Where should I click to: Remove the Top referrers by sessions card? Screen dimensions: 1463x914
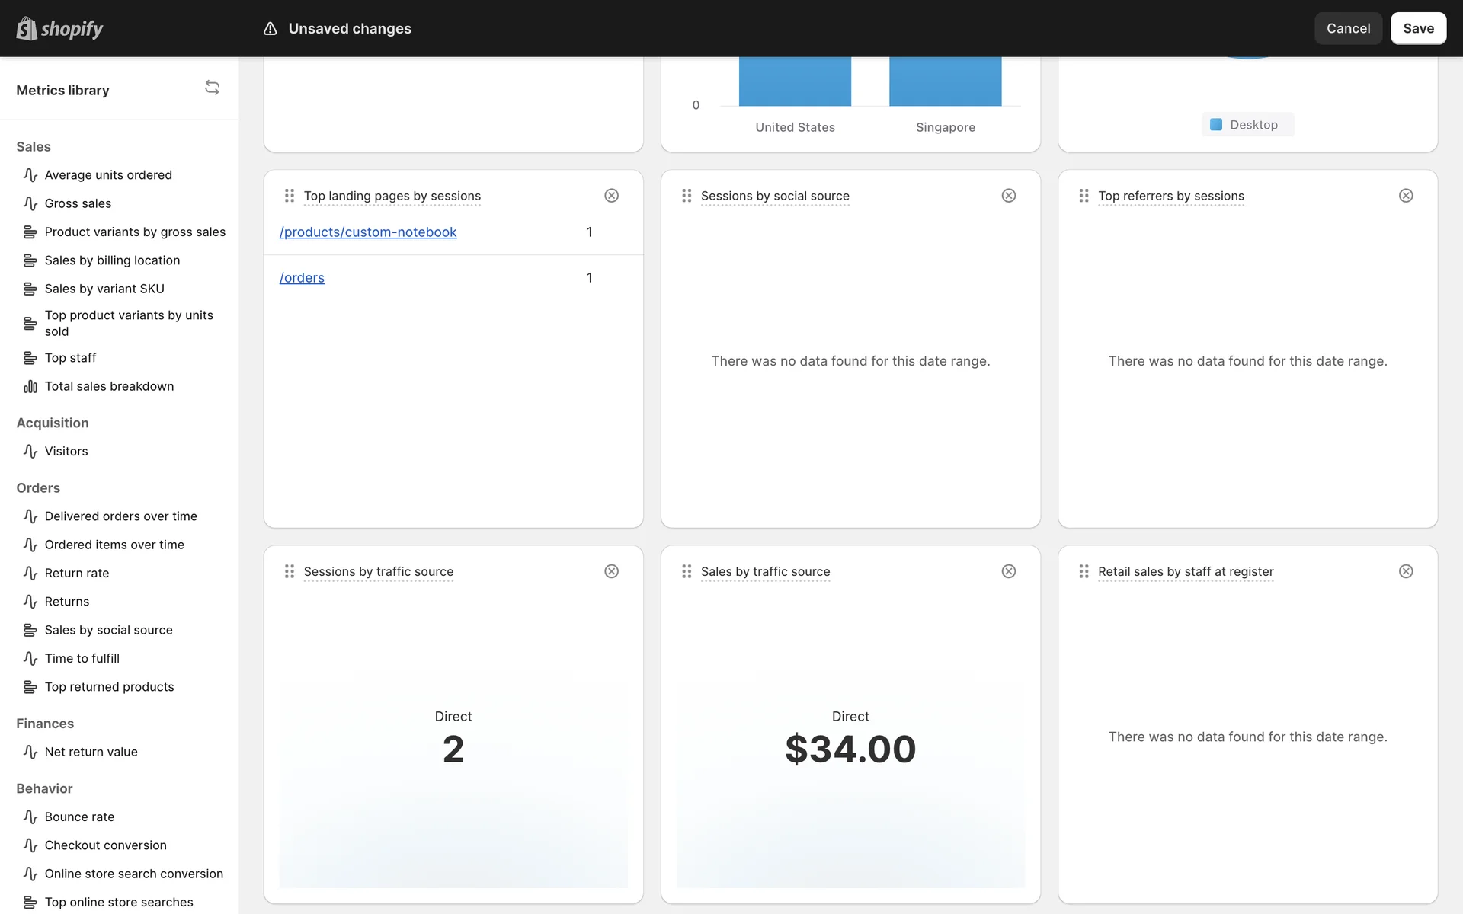(1406, 196)
